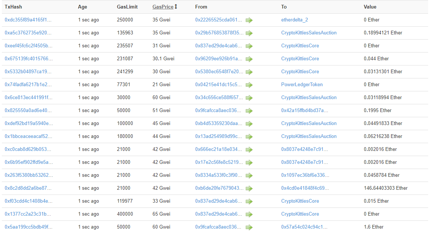
Task: Open transaction 0x6b95ef902ffd9e5a...
Action: point(29,162)
